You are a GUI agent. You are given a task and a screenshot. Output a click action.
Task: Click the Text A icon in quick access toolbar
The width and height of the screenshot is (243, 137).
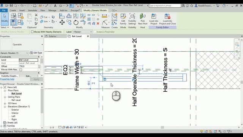pos(55,6)
